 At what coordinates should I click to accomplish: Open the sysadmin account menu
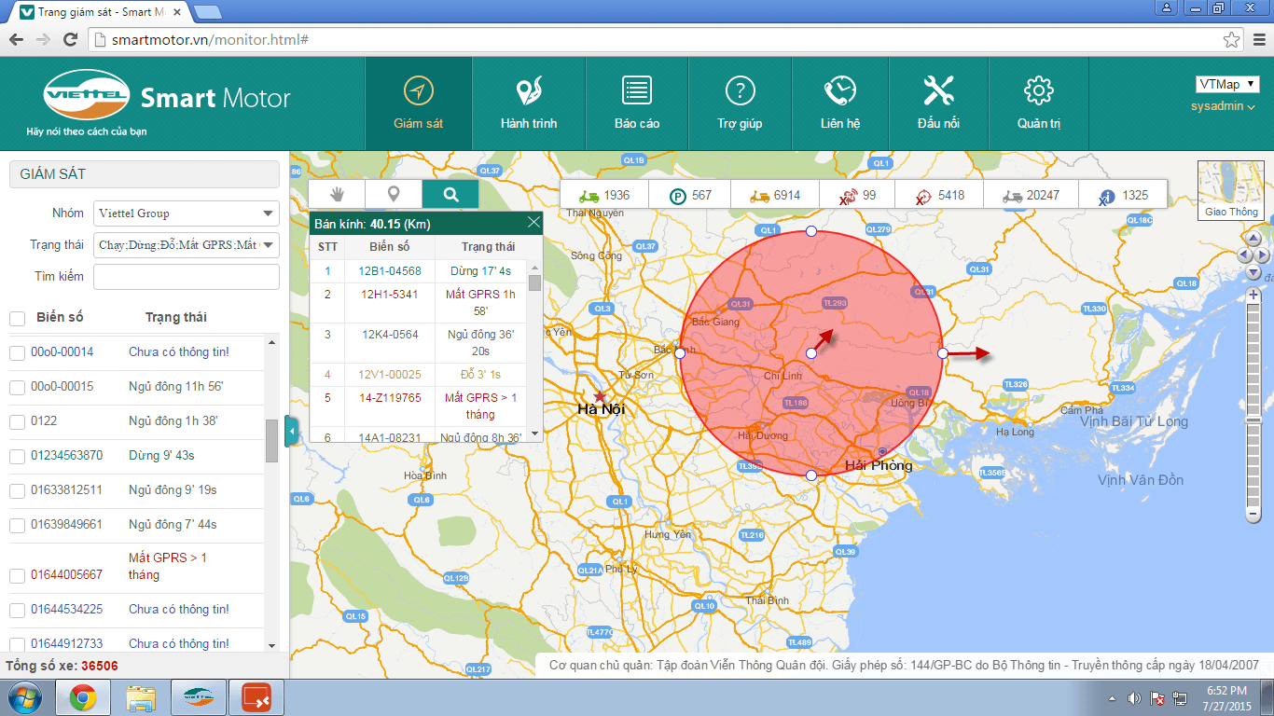click(x=1223, y=106)
